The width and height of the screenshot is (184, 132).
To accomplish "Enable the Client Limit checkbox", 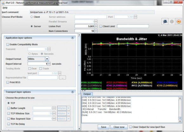I will pyautogui.click(x=101, y=26).
